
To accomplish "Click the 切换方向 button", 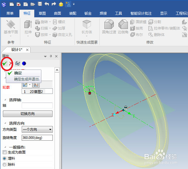I will coord(28,114).
